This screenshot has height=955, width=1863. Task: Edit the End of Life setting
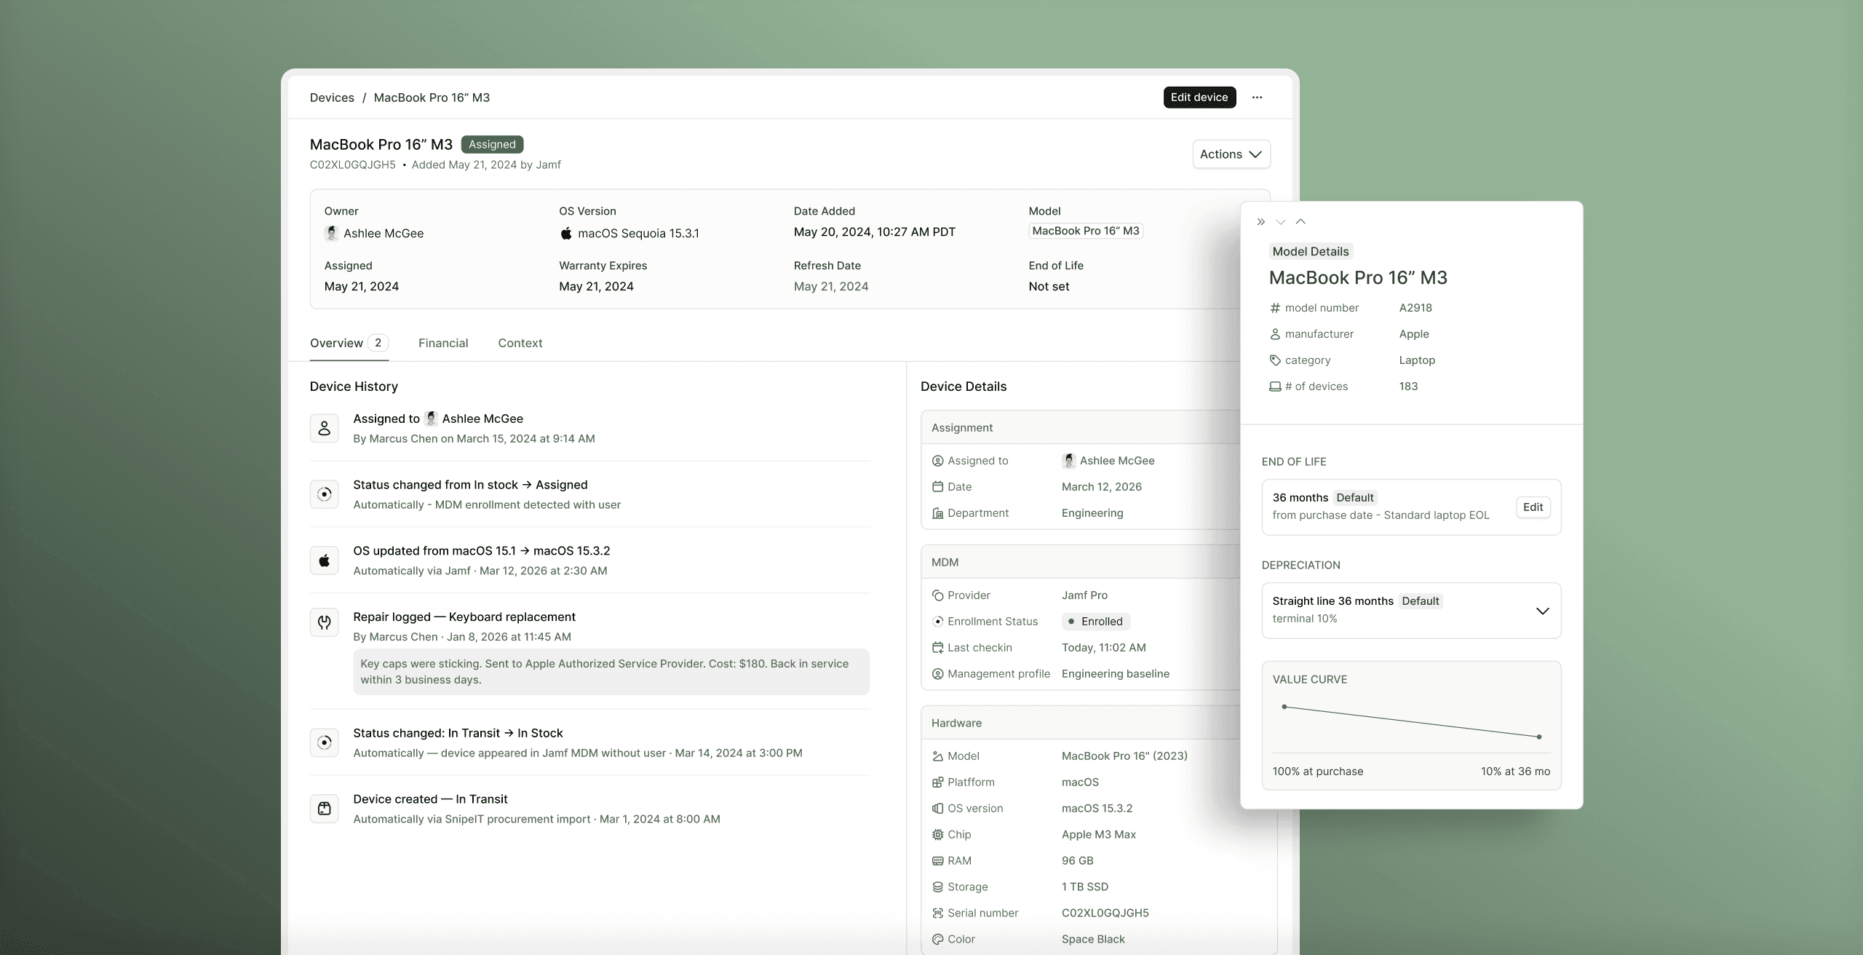point(1533,507)
